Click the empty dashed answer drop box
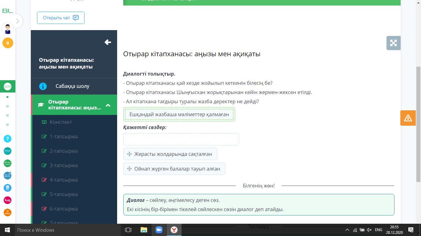The width and height of the screenshot is (421, 236). click(x=181, y=139)
